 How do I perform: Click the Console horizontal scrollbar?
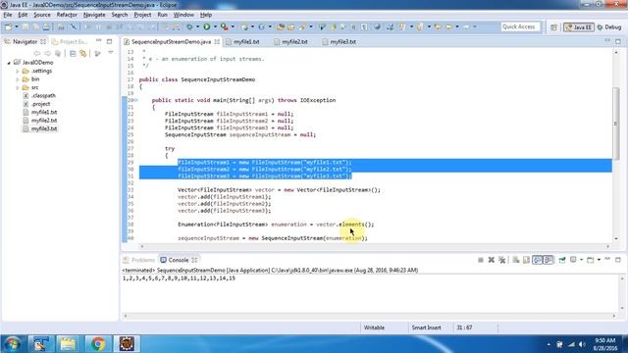[x=369, y=316]
